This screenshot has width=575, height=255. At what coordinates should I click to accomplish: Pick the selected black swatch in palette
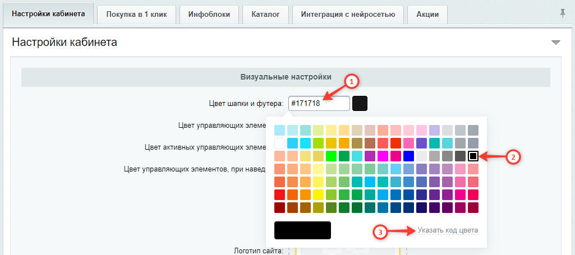tap(473, 156)
